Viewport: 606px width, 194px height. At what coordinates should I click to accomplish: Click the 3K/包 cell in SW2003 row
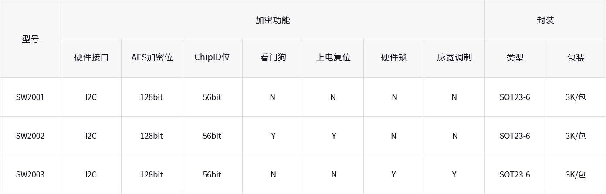576,174
